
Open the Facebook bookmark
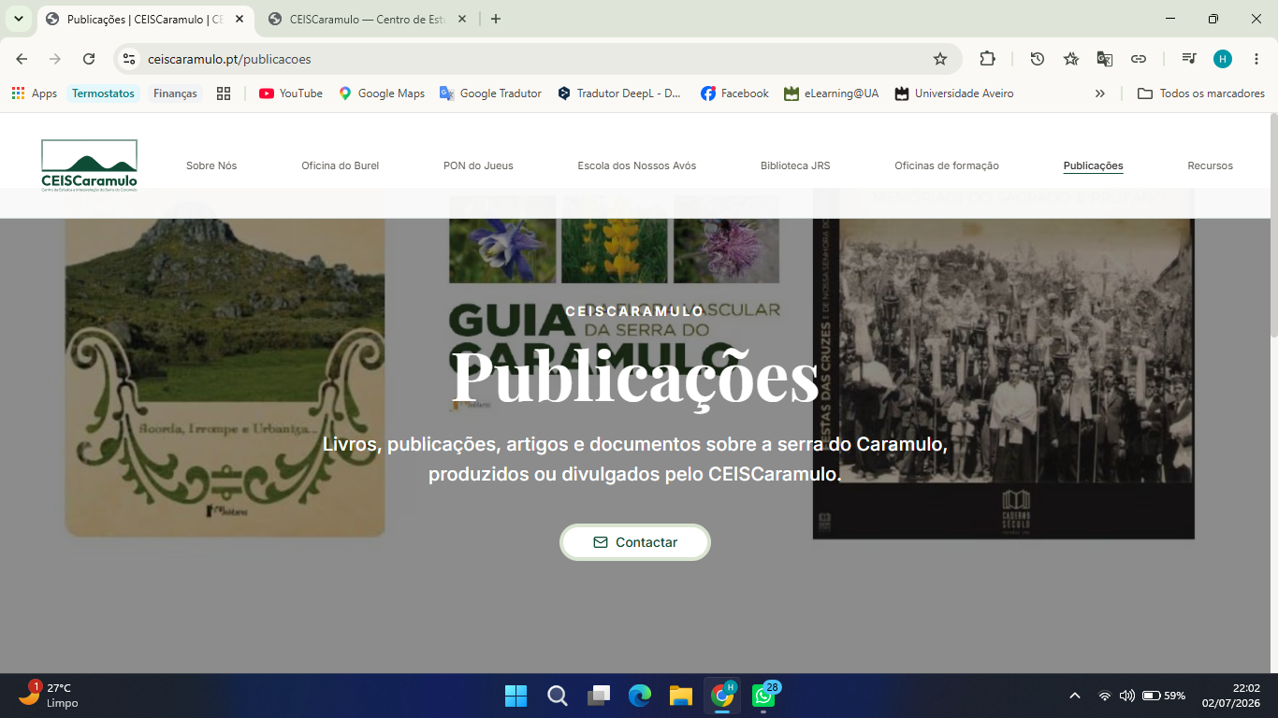734,93
